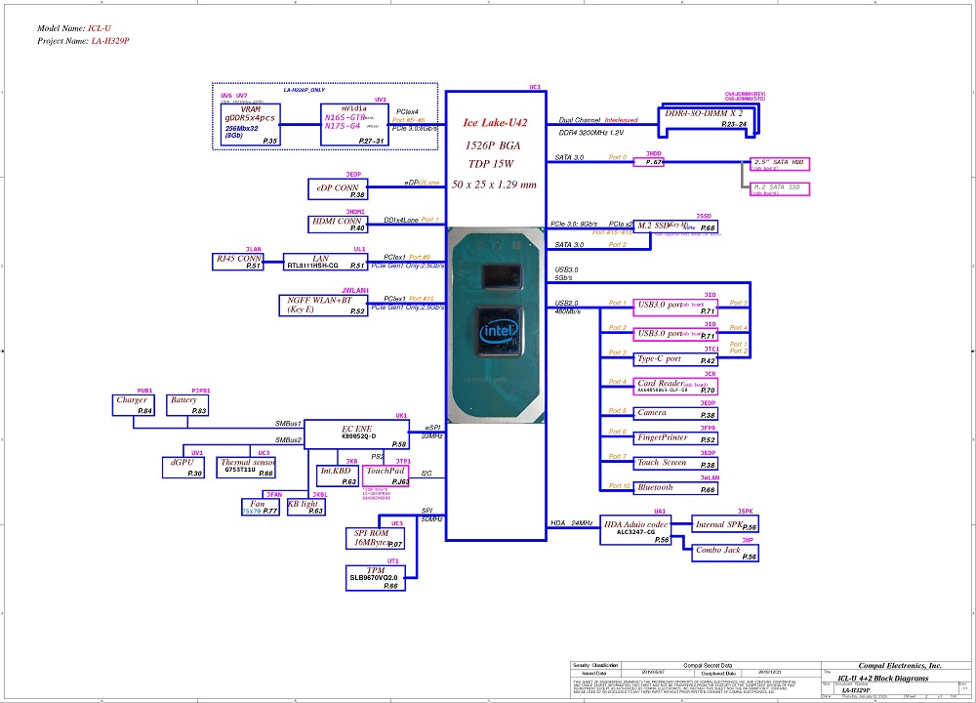The height and width of the screenshot is (703, 976).
Task: Click the EC ENE KB9052Q-D block
Action: (357, 434)
